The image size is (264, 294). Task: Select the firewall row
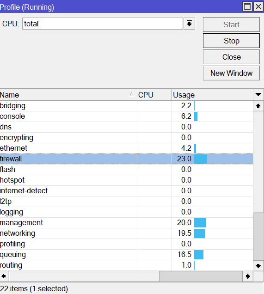126,159
